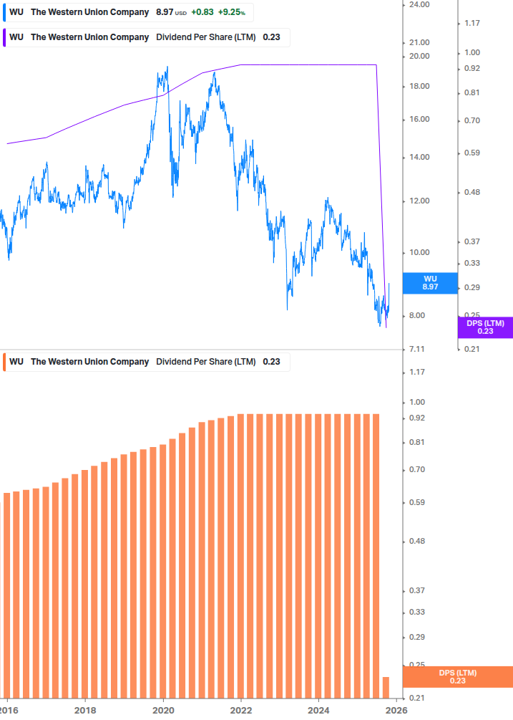Click the blue WU 8.97 price axis label

430,283
